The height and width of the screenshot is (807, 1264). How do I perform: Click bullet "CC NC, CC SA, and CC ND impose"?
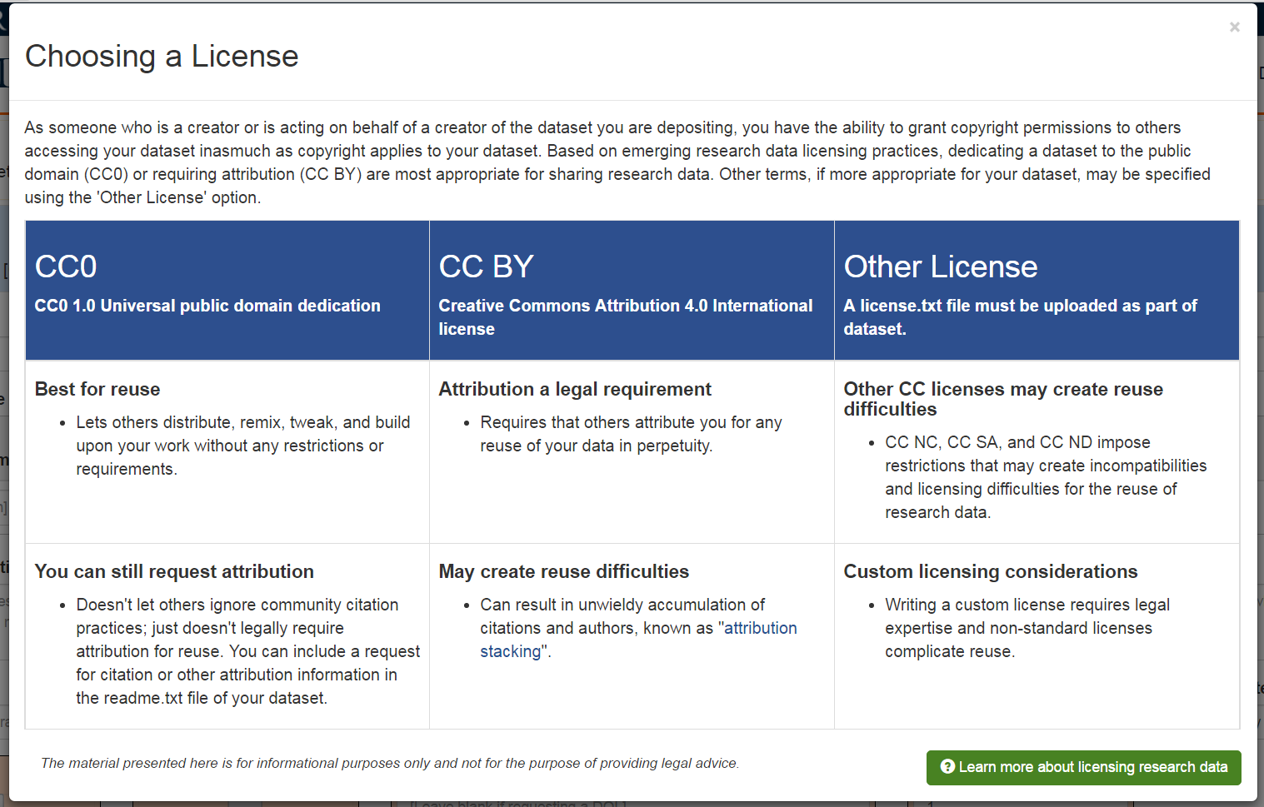[1046, 477]
